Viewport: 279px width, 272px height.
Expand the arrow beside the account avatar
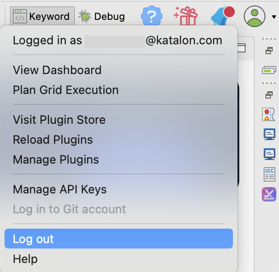coord(274,17)
